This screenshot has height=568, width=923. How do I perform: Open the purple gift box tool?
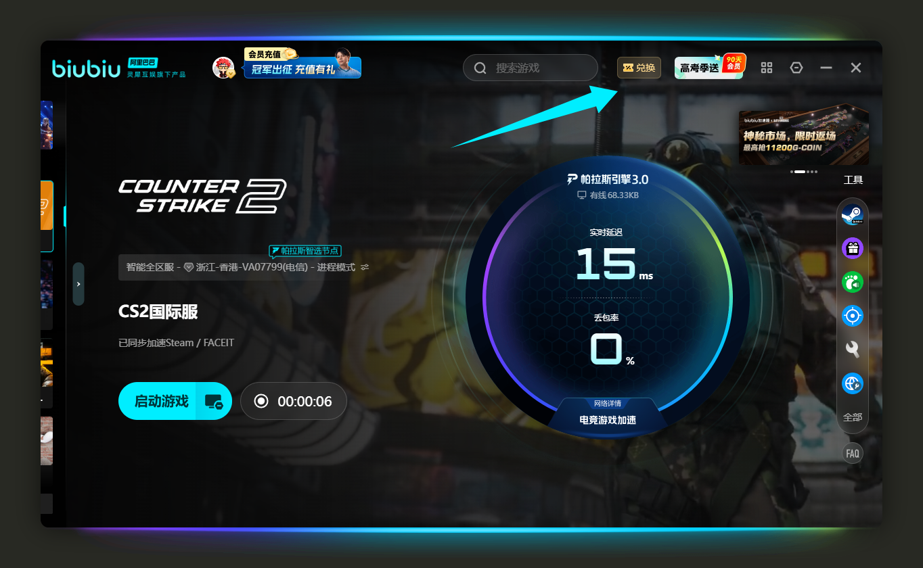[852, 248]
